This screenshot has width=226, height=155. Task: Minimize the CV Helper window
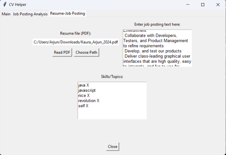pyautogui.click(x=188, y=5)
